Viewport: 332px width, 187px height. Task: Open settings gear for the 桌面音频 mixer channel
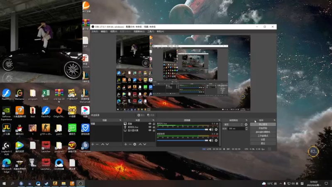(216, 140)
